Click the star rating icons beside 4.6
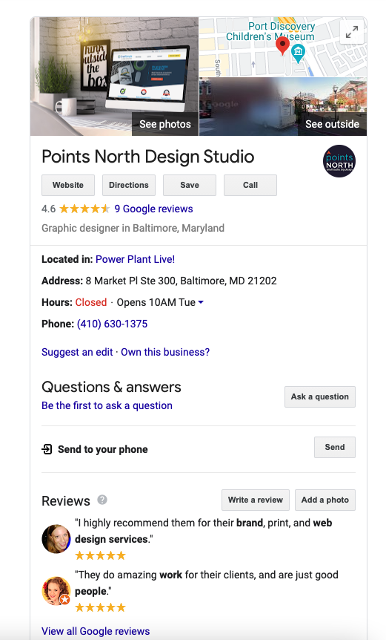386x640 pixels. pyautogui.click(x=84, y=209)
